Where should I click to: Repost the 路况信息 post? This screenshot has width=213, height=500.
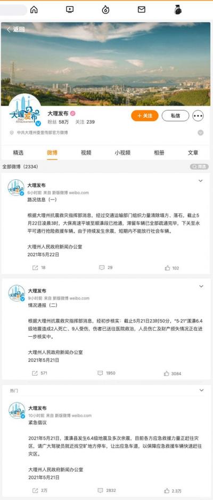(x=39, y=267)
